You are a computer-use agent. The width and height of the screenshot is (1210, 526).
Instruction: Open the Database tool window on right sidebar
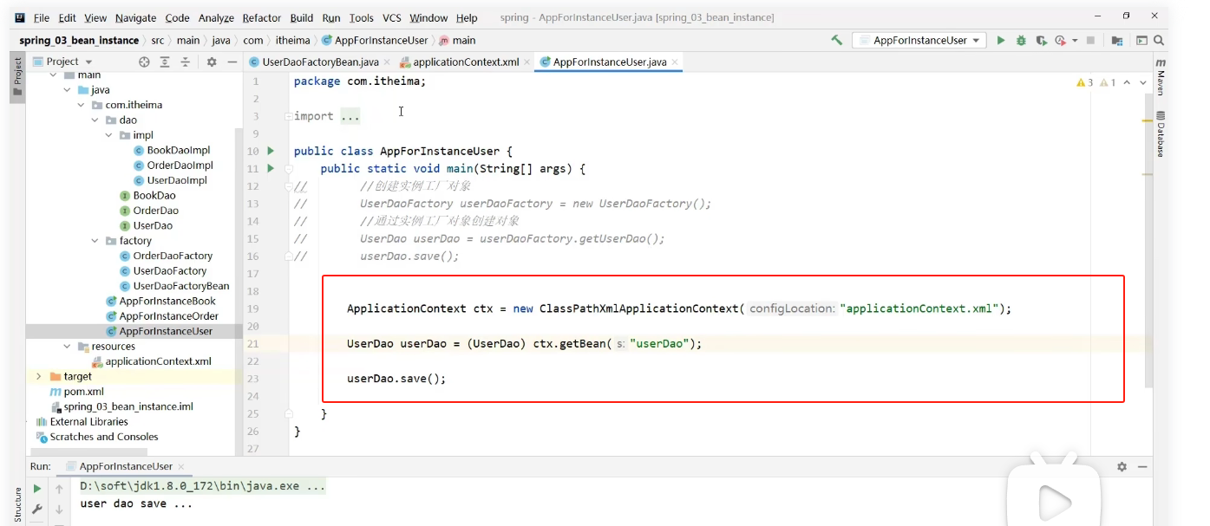[1161, 133]
